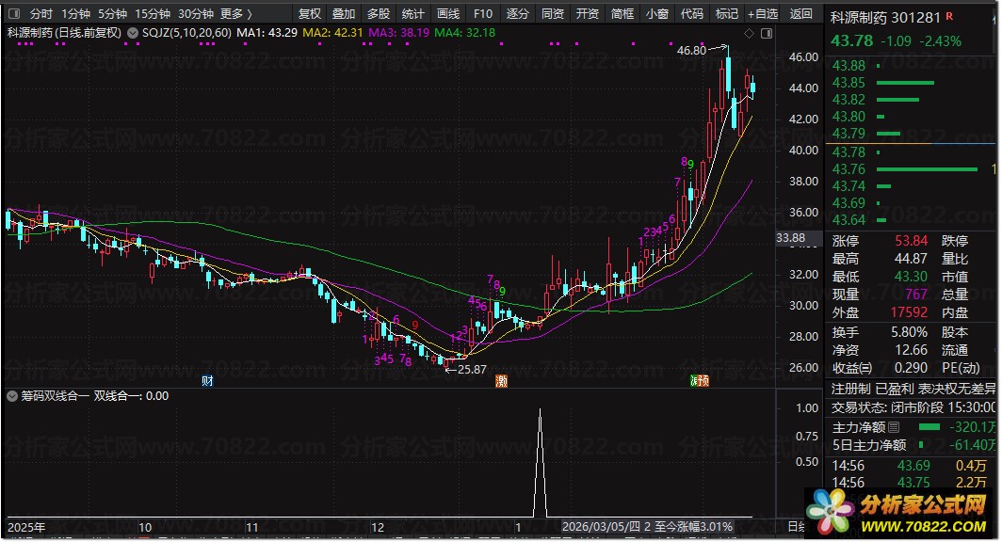Select the 30分钟 period tab
Viewport: 1002px width, 542px height.
coord(196,13)
